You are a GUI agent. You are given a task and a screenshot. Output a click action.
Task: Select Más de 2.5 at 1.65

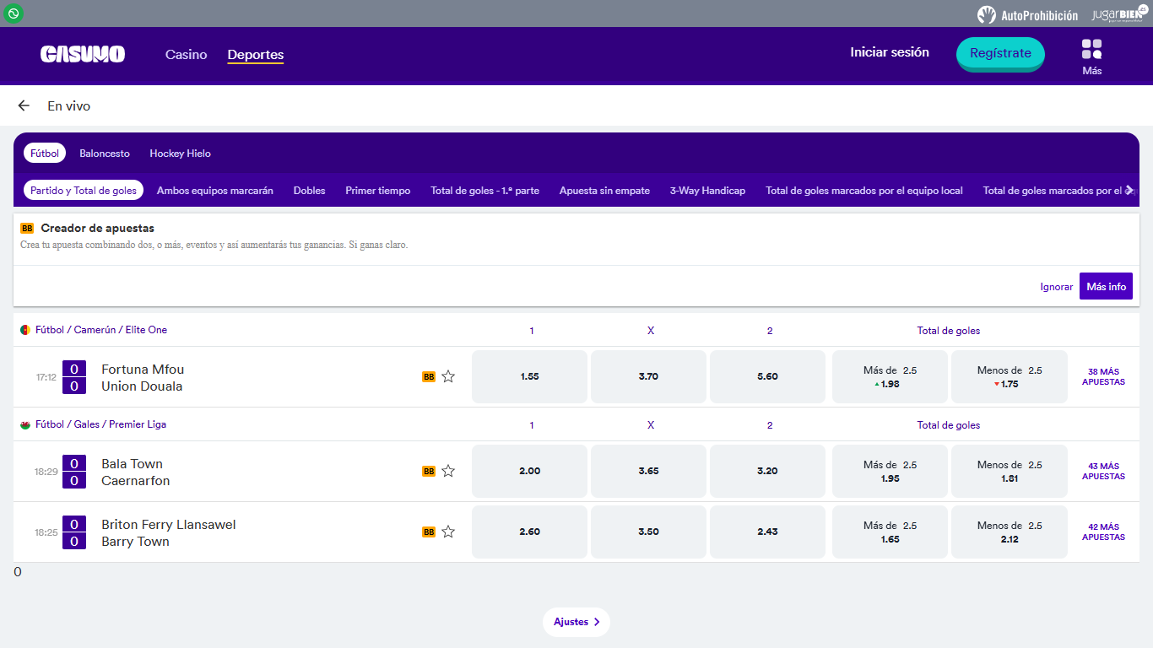coord(890,532)
